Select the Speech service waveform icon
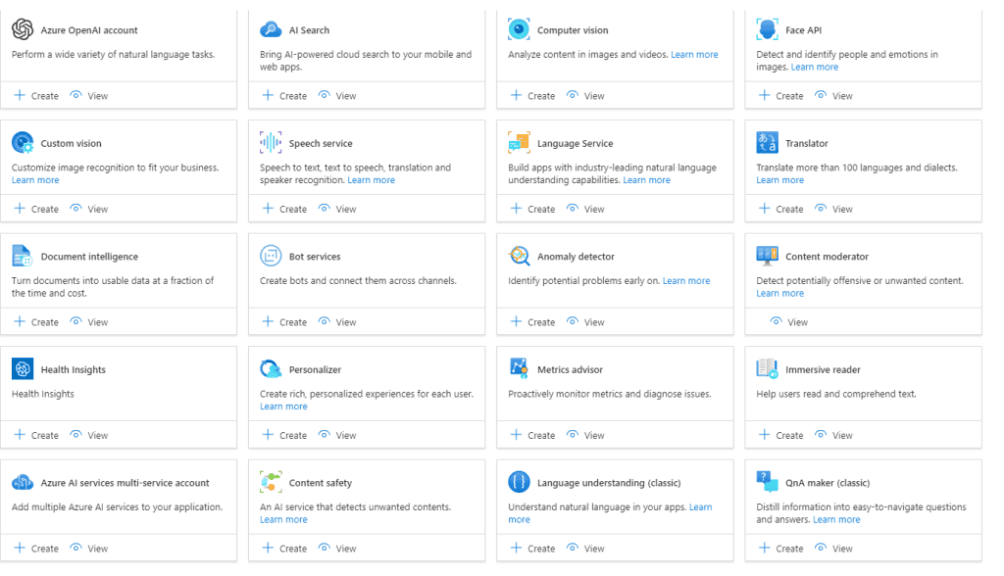 click(271, 143)
